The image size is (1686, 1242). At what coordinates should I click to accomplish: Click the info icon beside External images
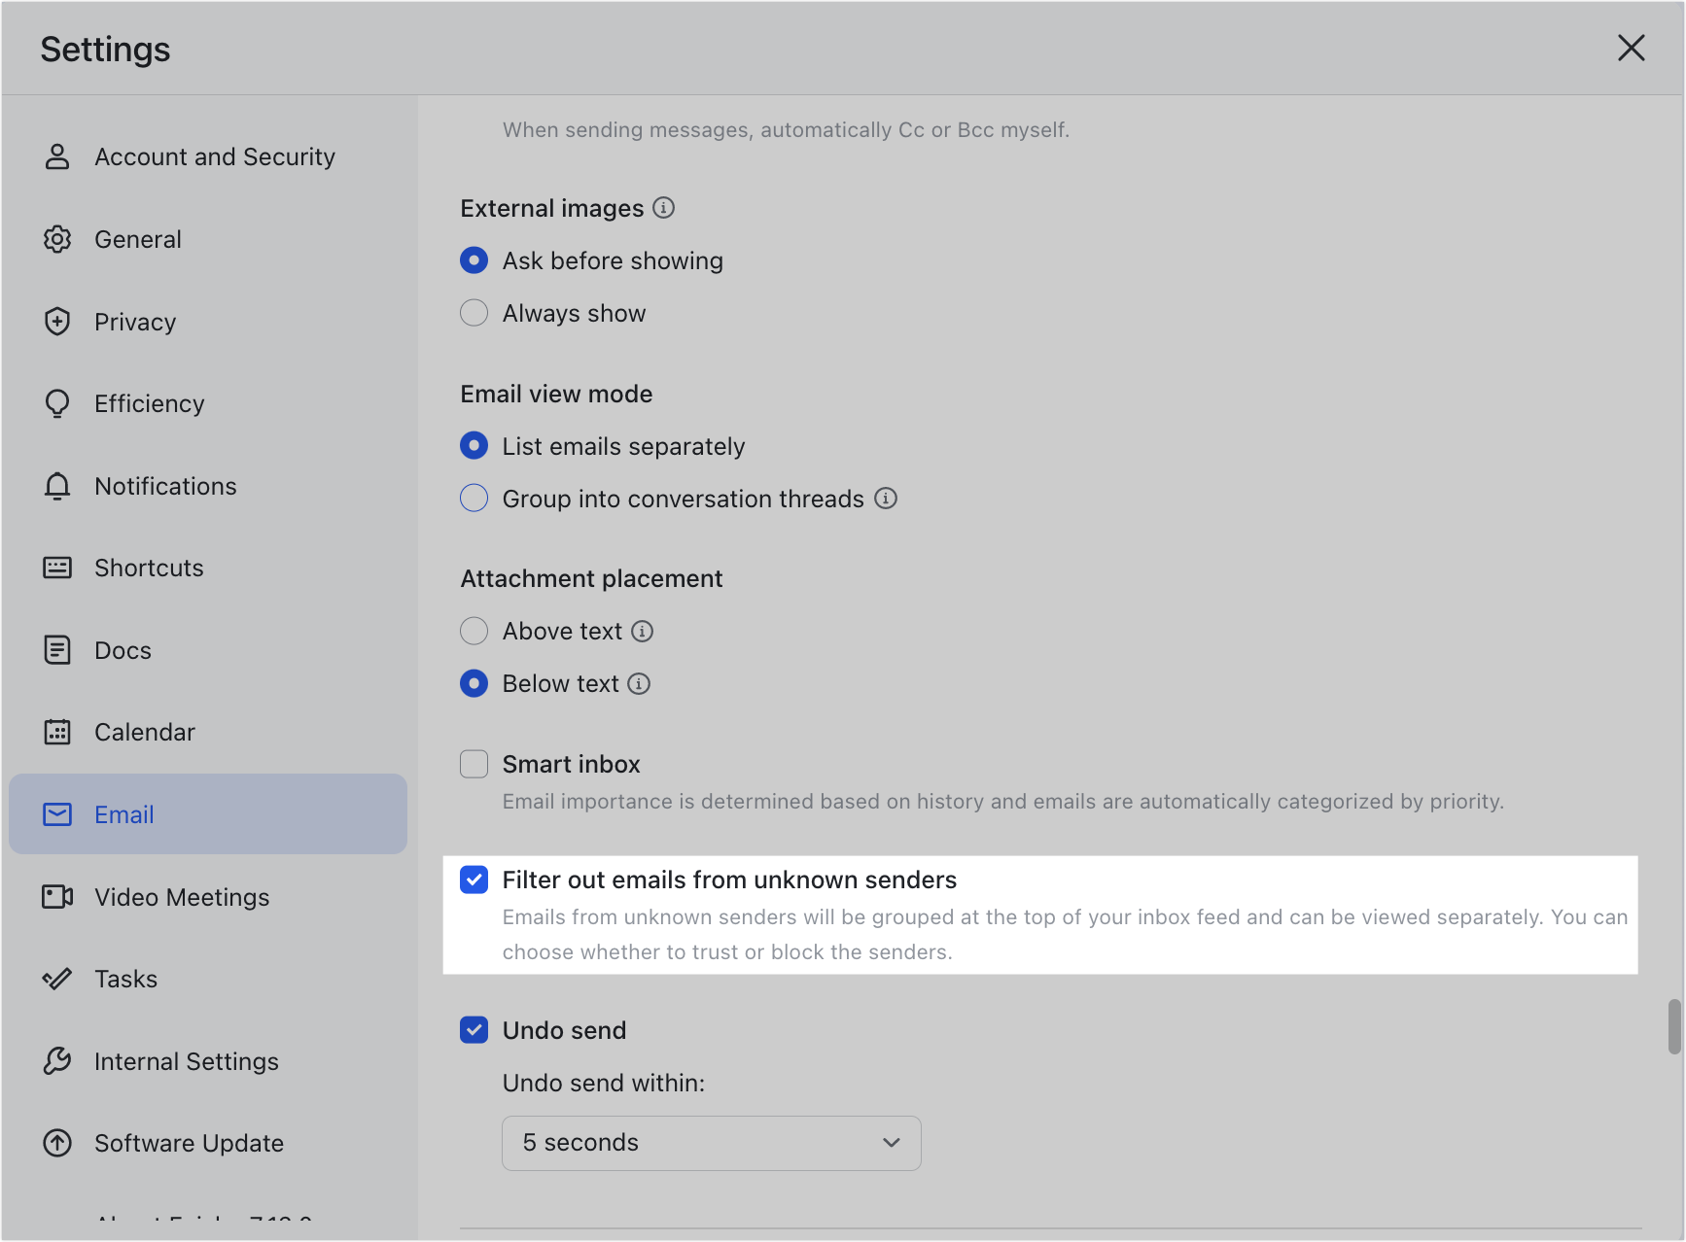(664, 207)
